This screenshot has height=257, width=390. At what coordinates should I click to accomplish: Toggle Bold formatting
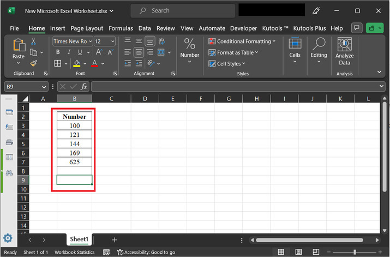tap(57, 52)
